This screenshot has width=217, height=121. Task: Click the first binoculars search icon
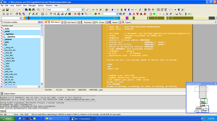(26, 10)
